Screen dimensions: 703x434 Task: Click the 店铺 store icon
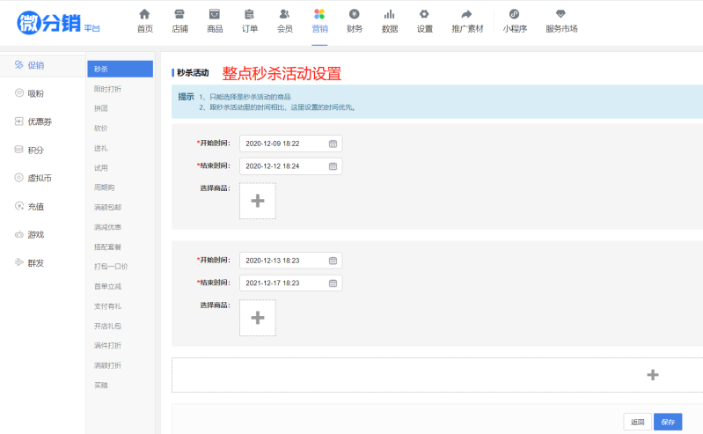(x=179, y=14)
